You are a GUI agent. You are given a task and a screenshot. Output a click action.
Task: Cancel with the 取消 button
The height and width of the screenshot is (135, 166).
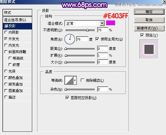pos(149,20)
